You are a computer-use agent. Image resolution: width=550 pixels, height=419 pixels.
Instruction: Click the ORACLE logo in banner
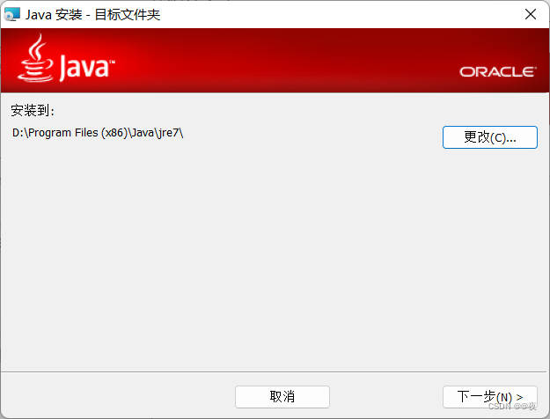pyautogui.click(x=498, y=72)
